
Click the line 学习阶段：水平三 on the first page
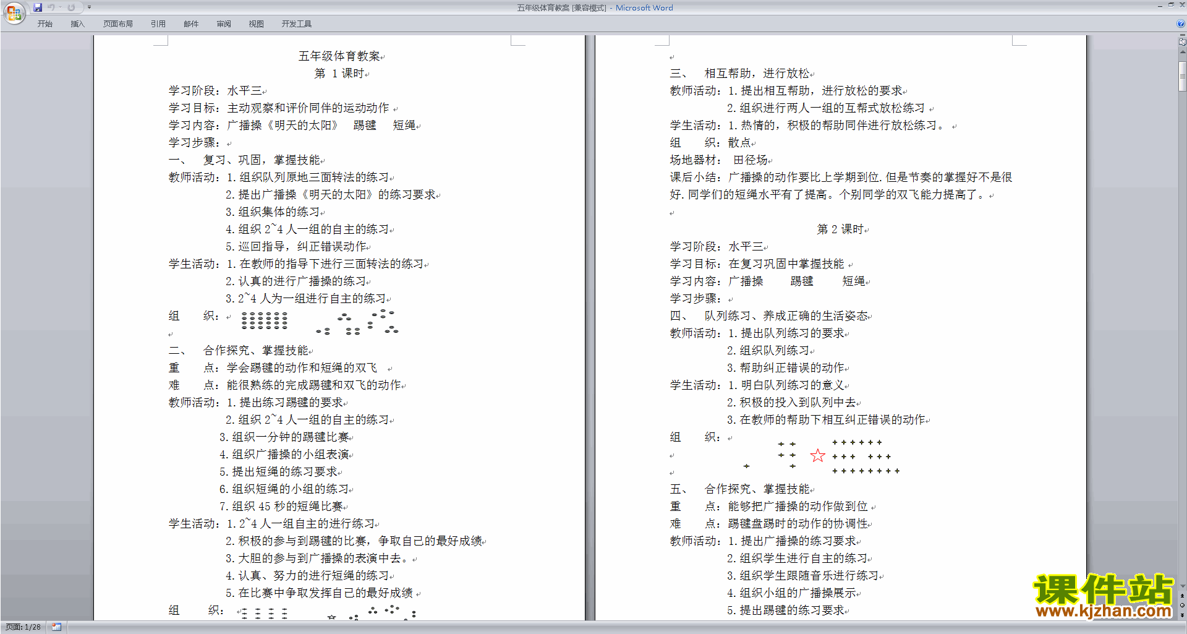click(216, 91)
